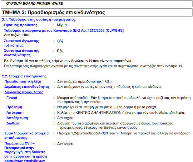Click the Γενικά precaution label
Image resolution: width=193 pixels, height=162 pixels.
click(12, 98)
